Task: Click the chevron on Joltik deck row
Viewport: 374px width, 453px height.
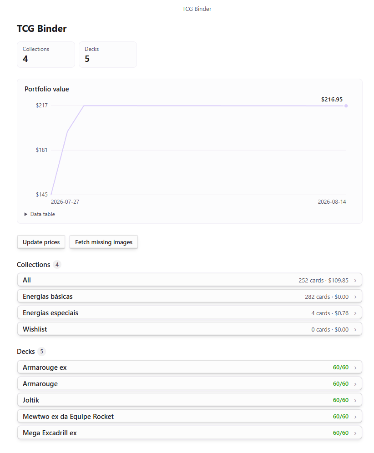Action: [x=355, y=400]
